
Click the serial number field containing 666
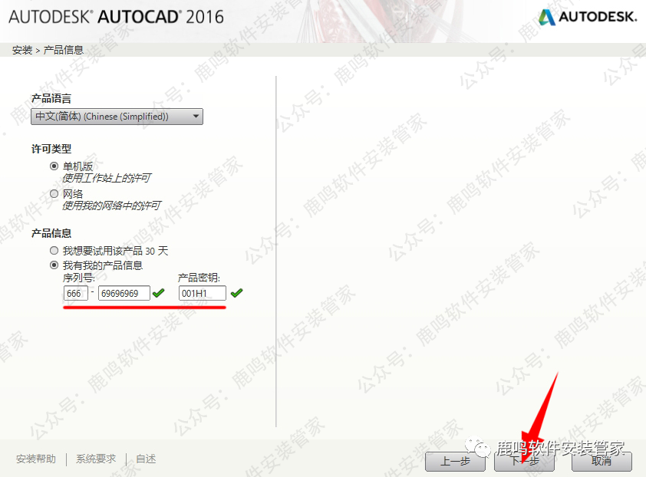[76, 293]
